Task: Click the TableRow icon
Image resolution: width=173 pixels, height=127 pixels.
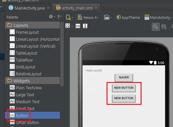Action: pos(12,60)
